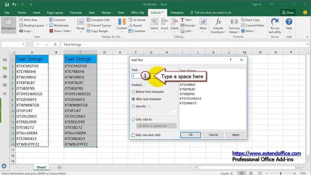The image size is (311, 175).
Task: Open the Link dropdown
Action: [x=187, y=31]
